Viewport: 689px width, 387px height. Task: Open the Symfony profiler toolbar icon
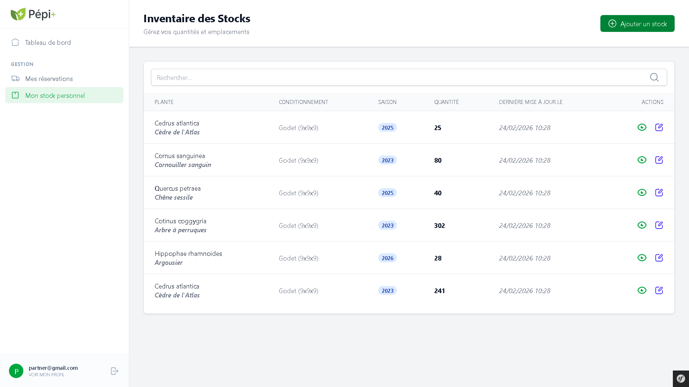click(x=681, y=378)
